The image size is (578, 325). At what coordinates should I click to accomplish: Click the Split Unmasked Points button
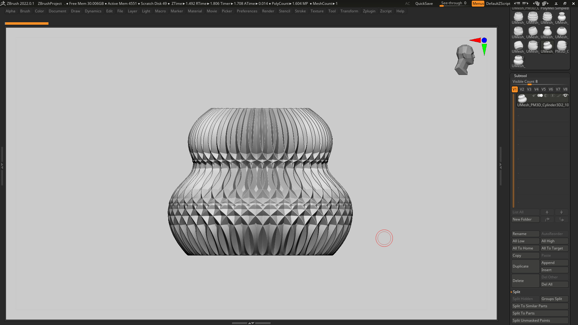[x=540, y=320]
